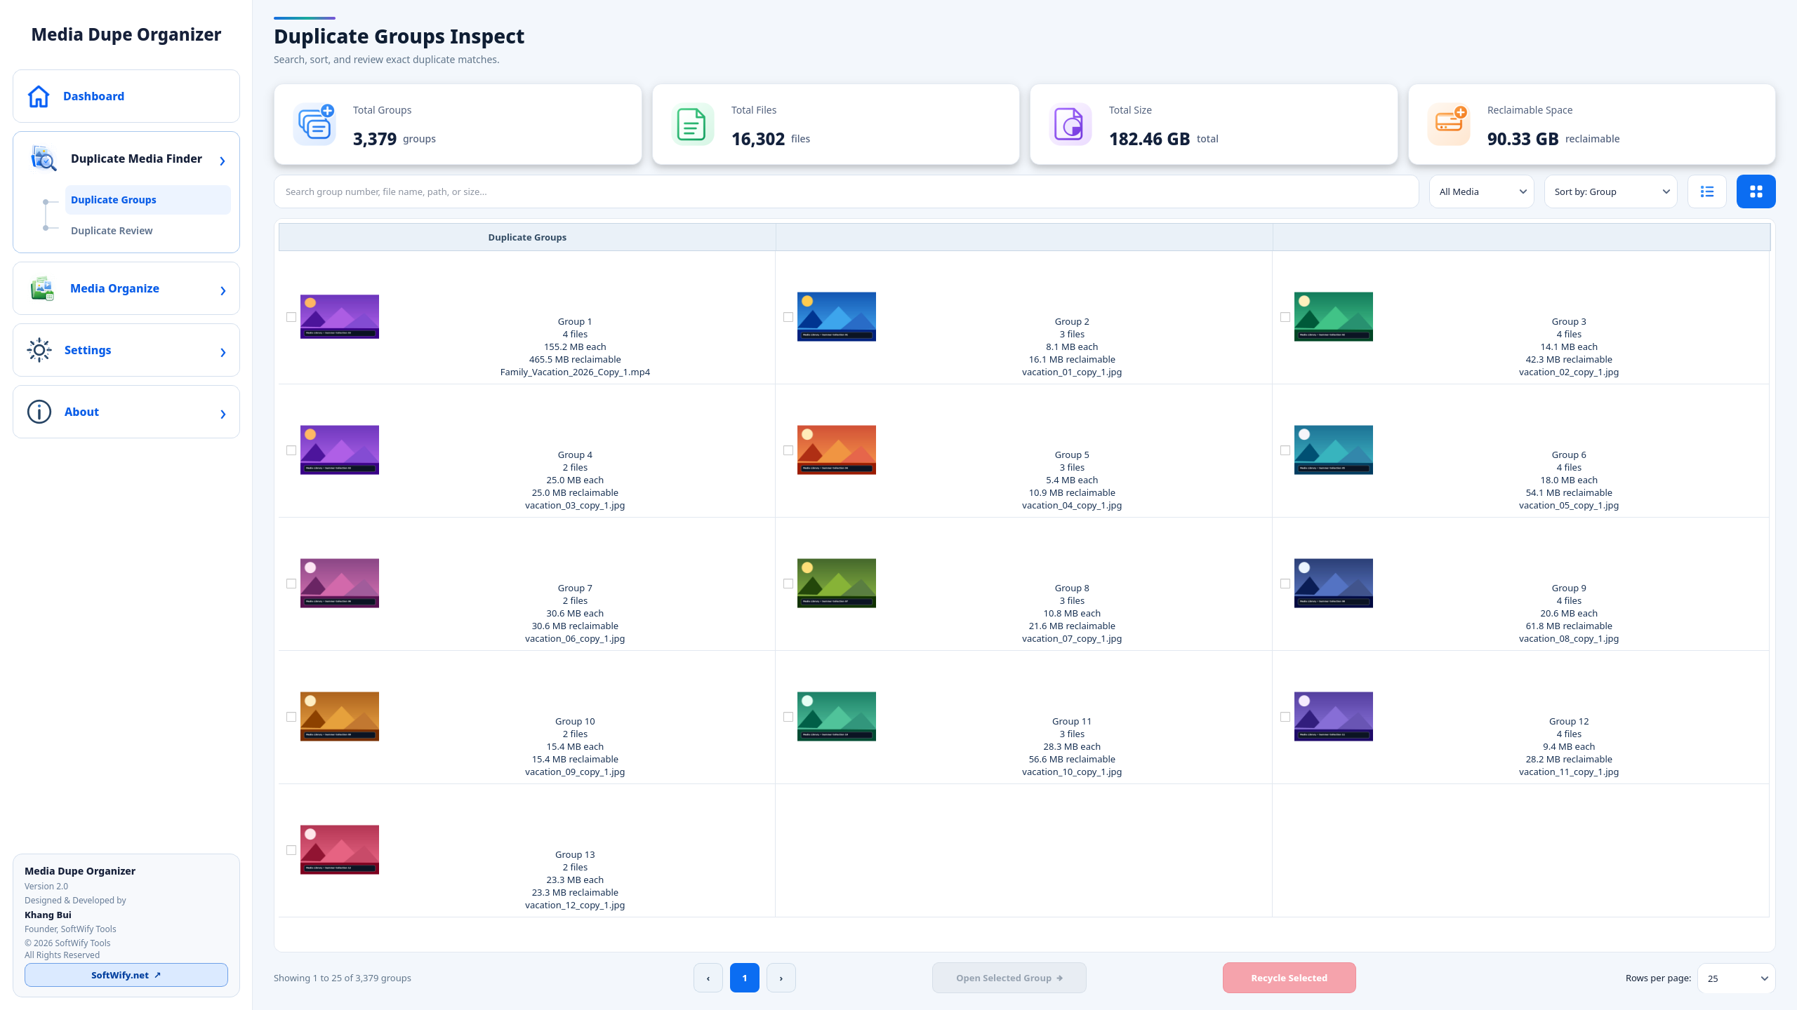Switch to grid view icon

[x=1756, y=191]
